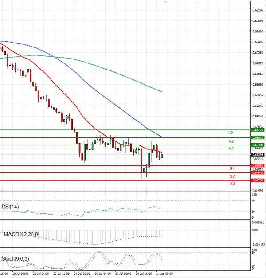266x278 pixels.
Task: Click the R3 resistance label
Action: [x=231, y=133]
